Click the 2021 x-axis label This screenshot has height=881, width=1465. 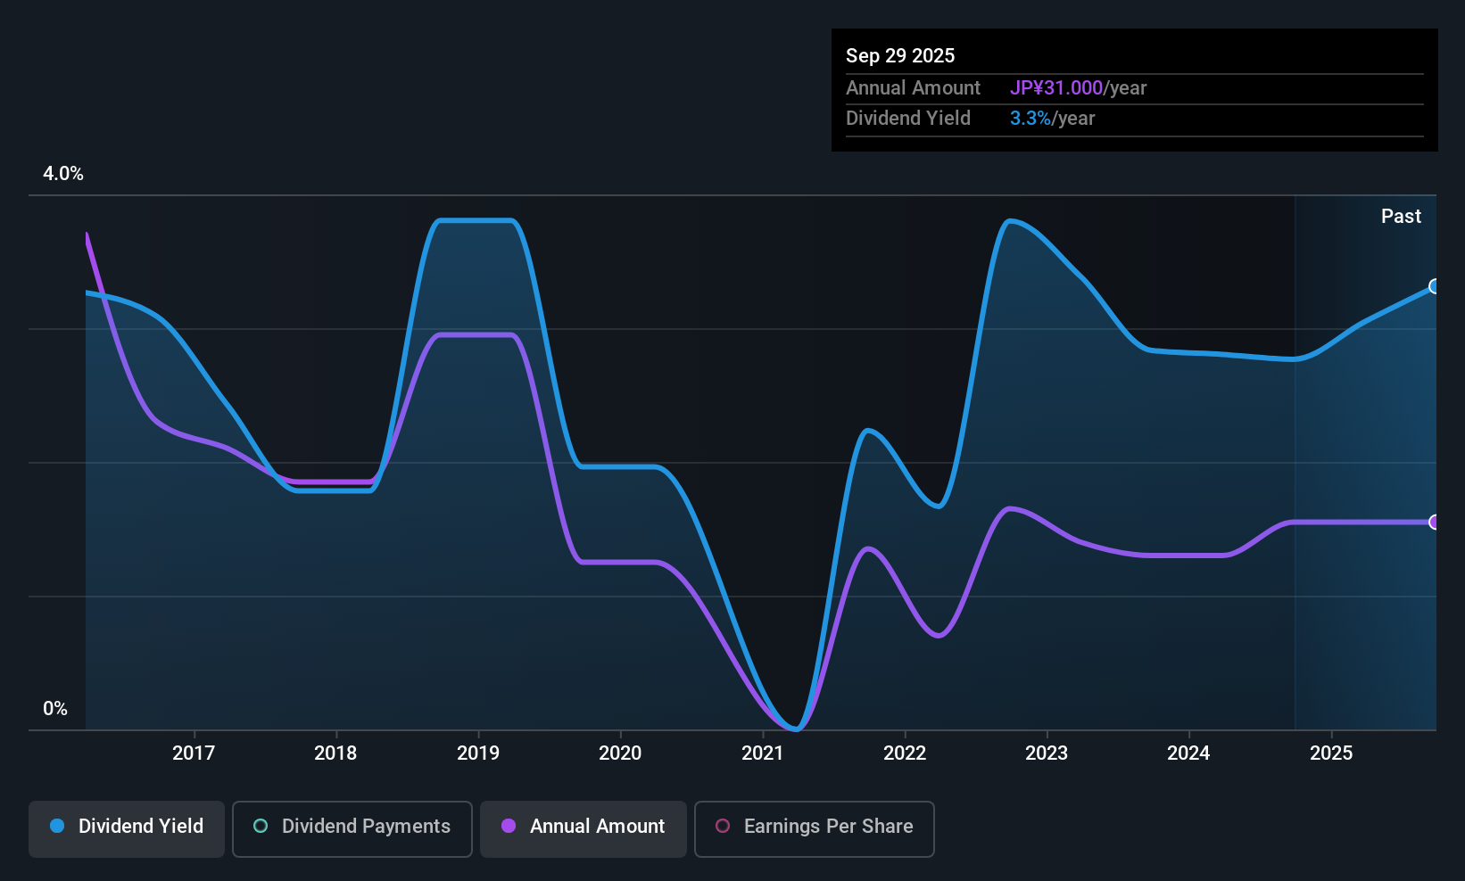pyautogui.click(x=763, y=753)
